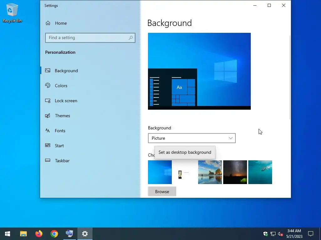Choose Set as desktop background menu item

pyautogui.click(x=185, y=152)
